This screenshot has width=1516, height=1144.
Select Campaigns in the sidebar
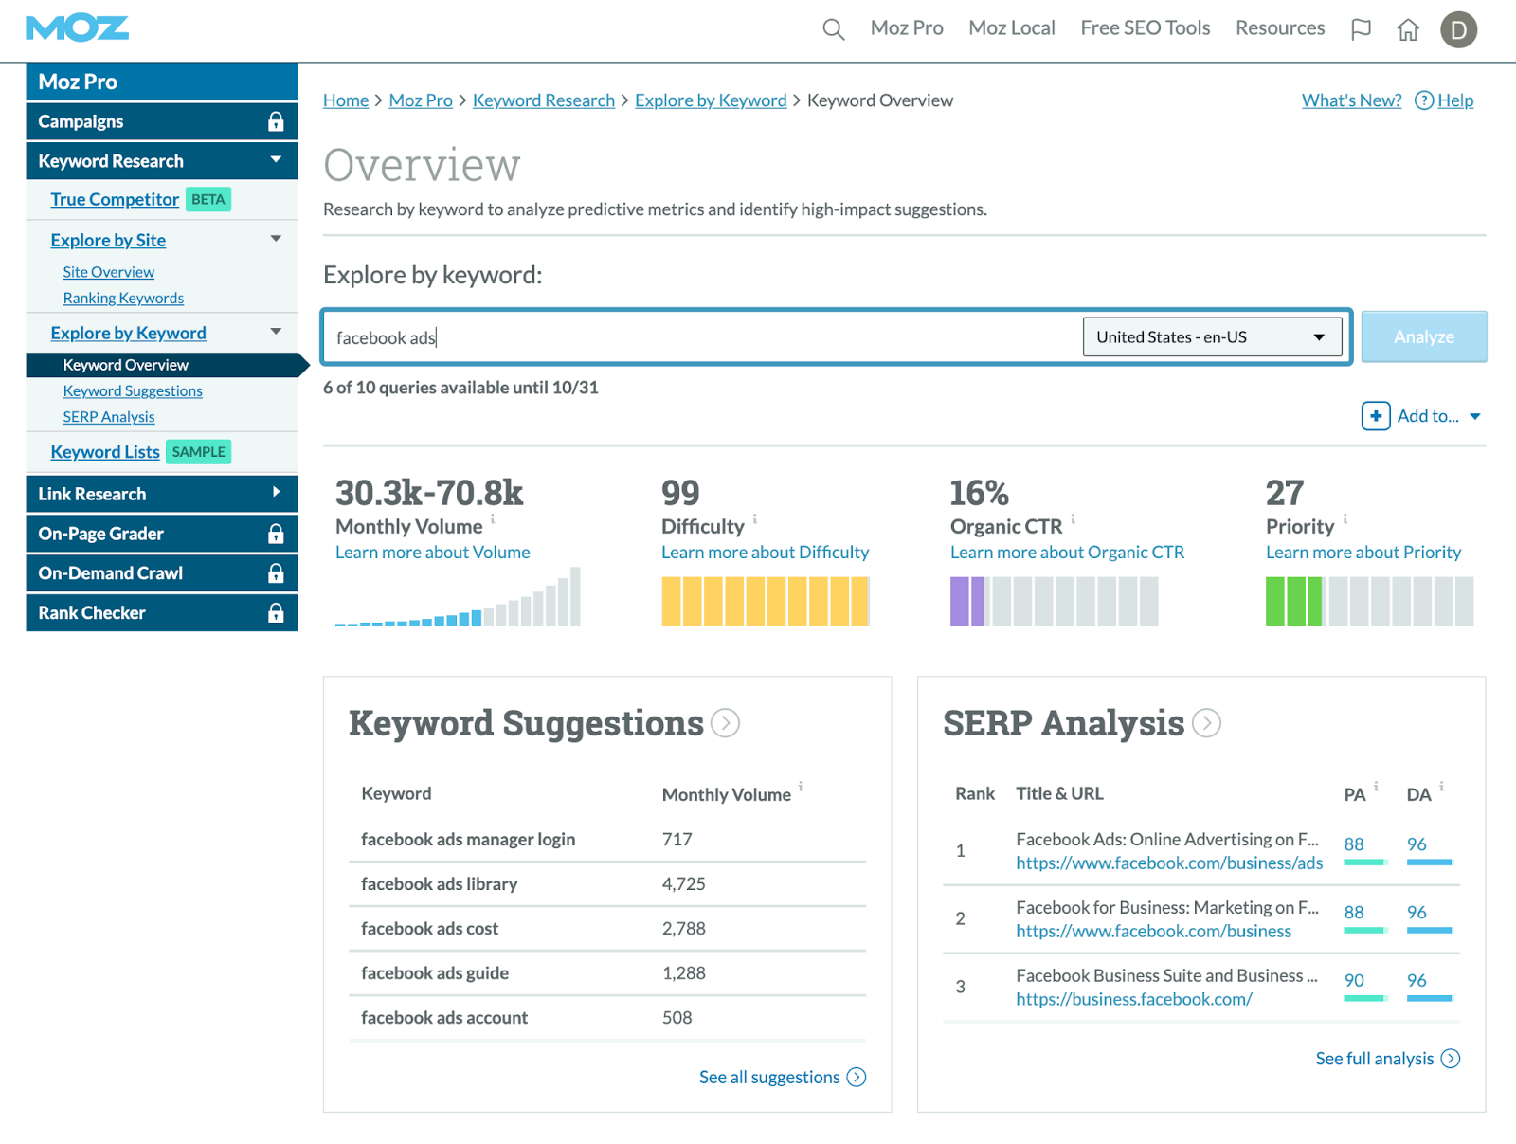click(x=162, y=121)
